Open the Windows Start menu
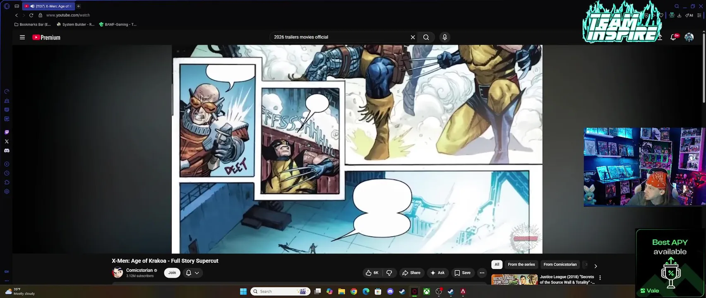The image size is (706, 298). (243, 291)
